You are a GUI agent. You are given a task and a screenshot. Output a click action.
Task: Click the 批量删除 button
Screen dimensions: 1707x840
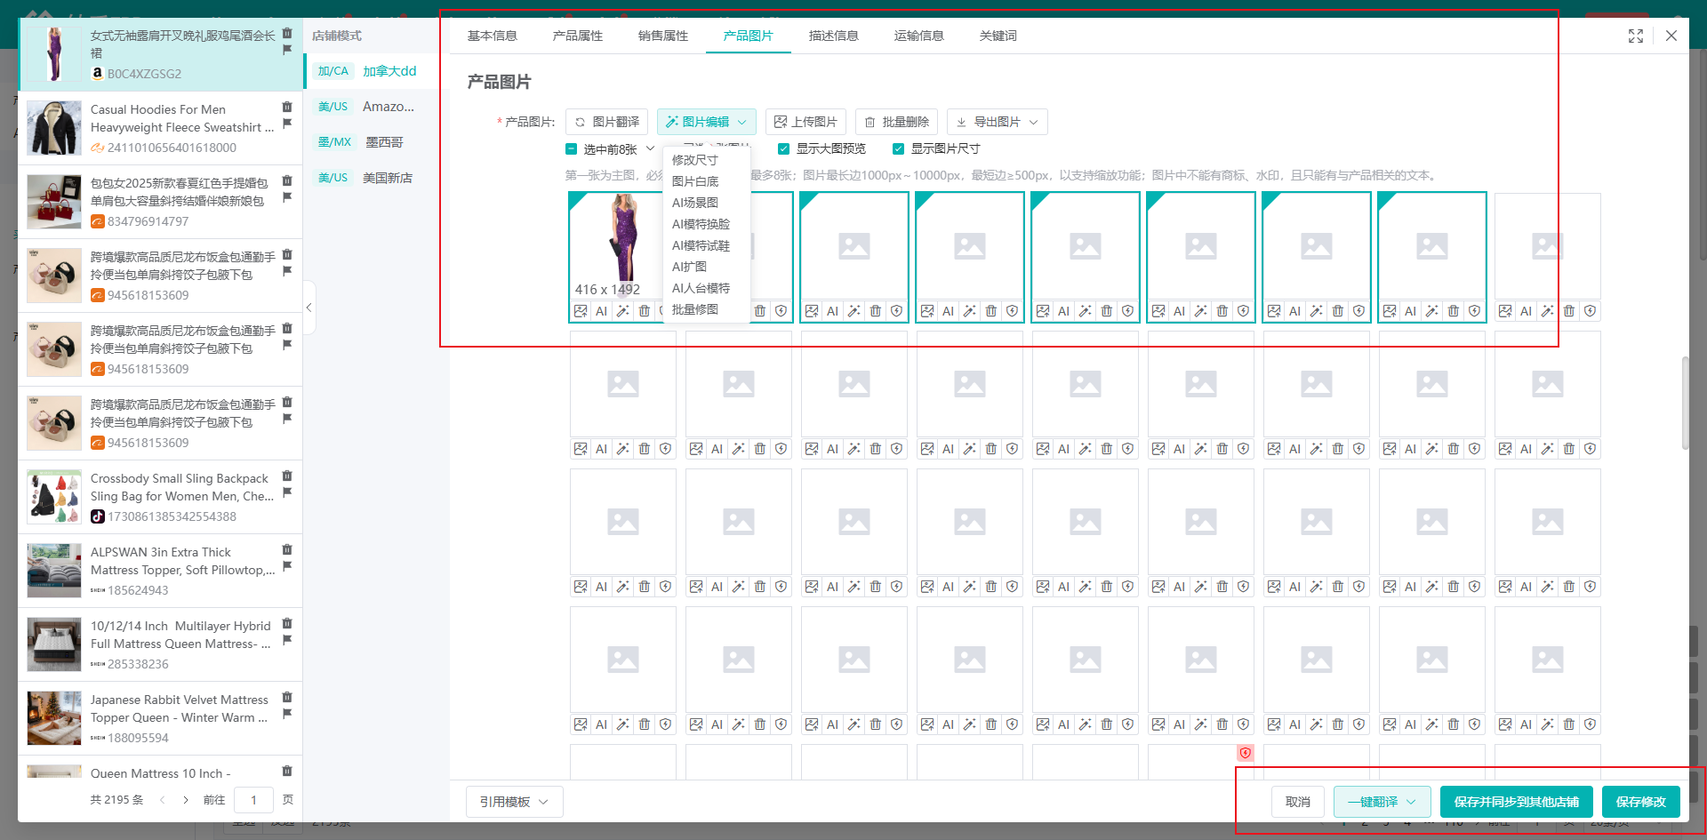pos(896,122)
